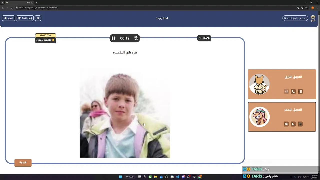Open Xbox app from taskbar
The width and height of the screenshot is (320, 180).
pyautogui.click(x=150, y=177)
